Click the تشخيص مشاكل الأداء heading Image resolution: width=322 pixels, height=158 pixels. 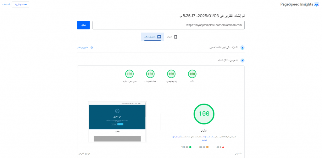[228, 61]
